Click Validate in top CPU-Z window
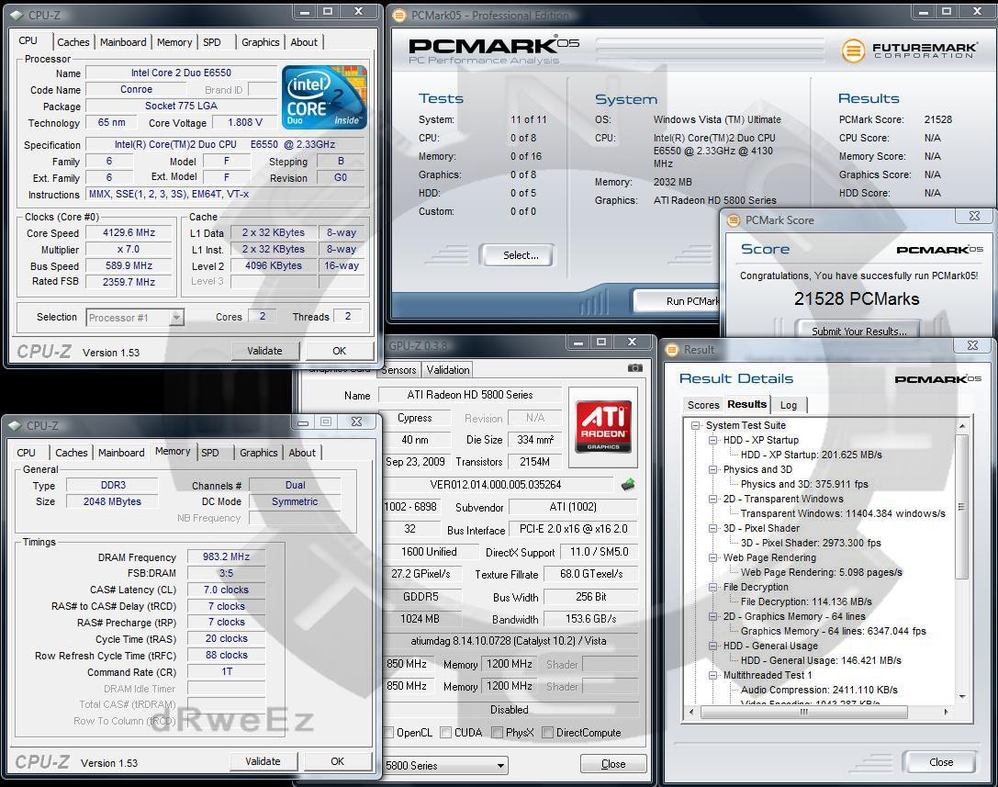 (264, 351)
